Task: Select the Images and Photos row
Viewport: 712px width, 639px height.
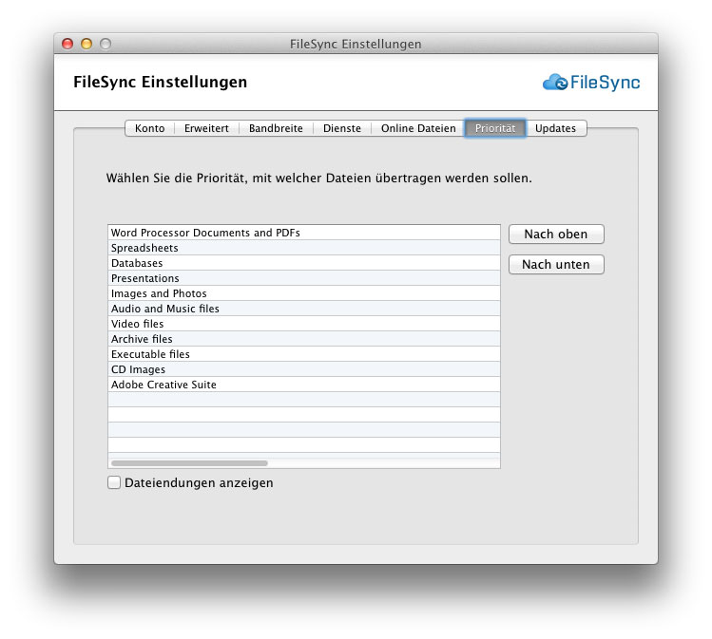Action: [304, 293]
